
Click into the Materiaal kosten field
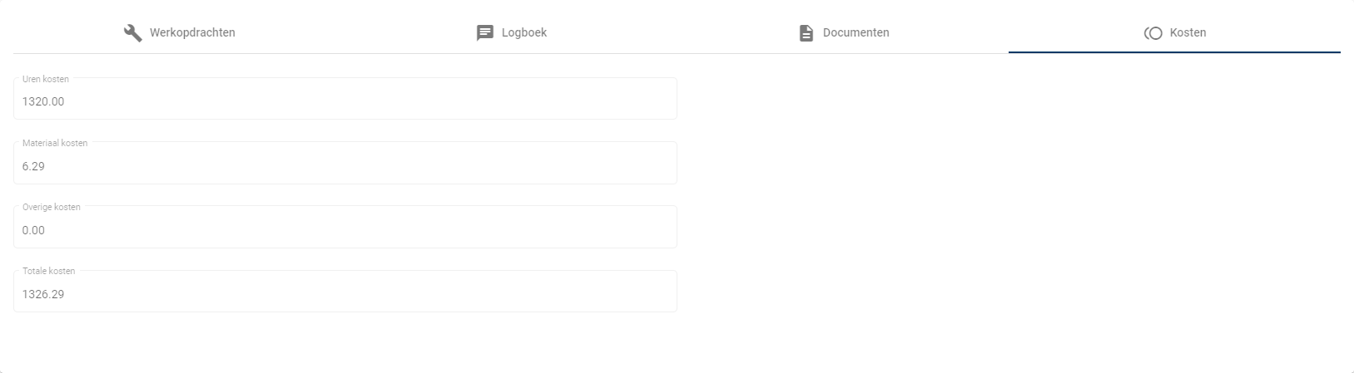(x=345, y=166)
